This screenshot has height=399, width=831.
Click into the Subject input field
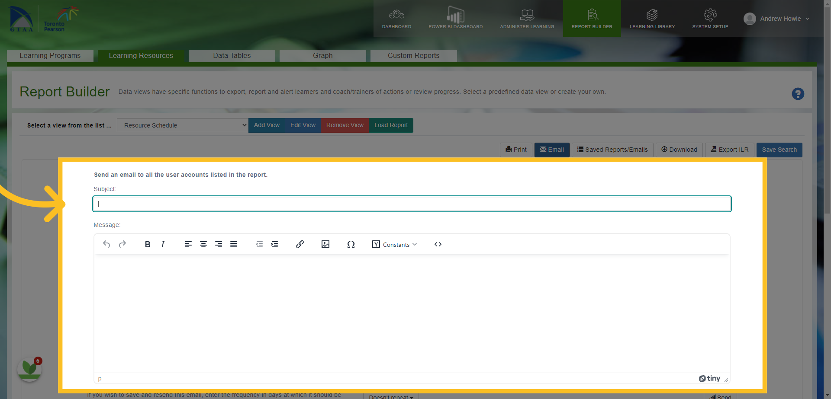pos(412,204)
